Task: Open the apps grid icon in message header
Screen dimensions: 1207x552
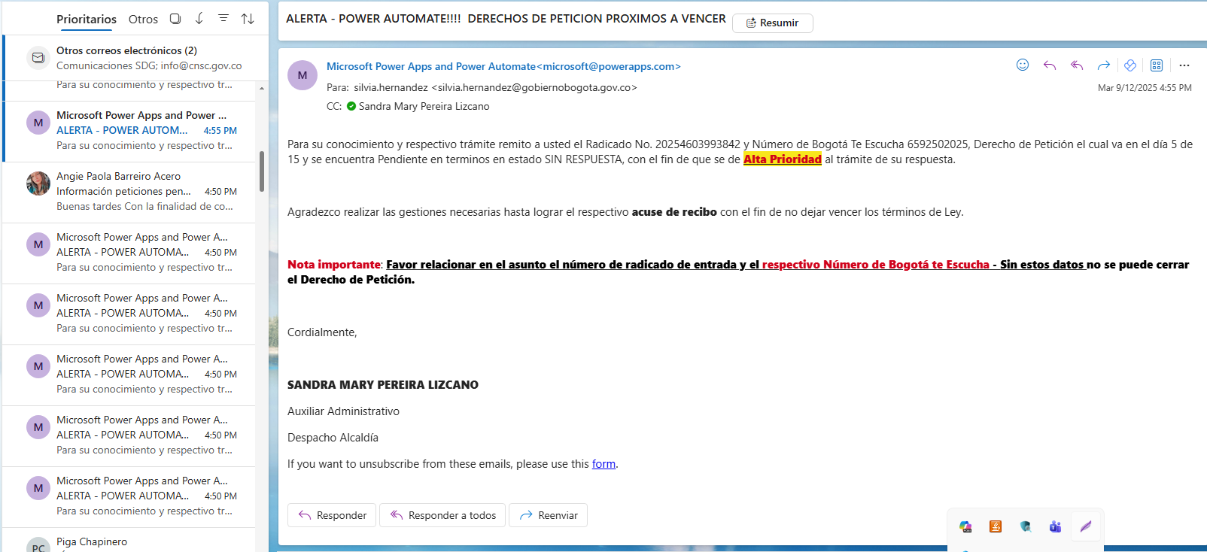Action: point(1157,65)
